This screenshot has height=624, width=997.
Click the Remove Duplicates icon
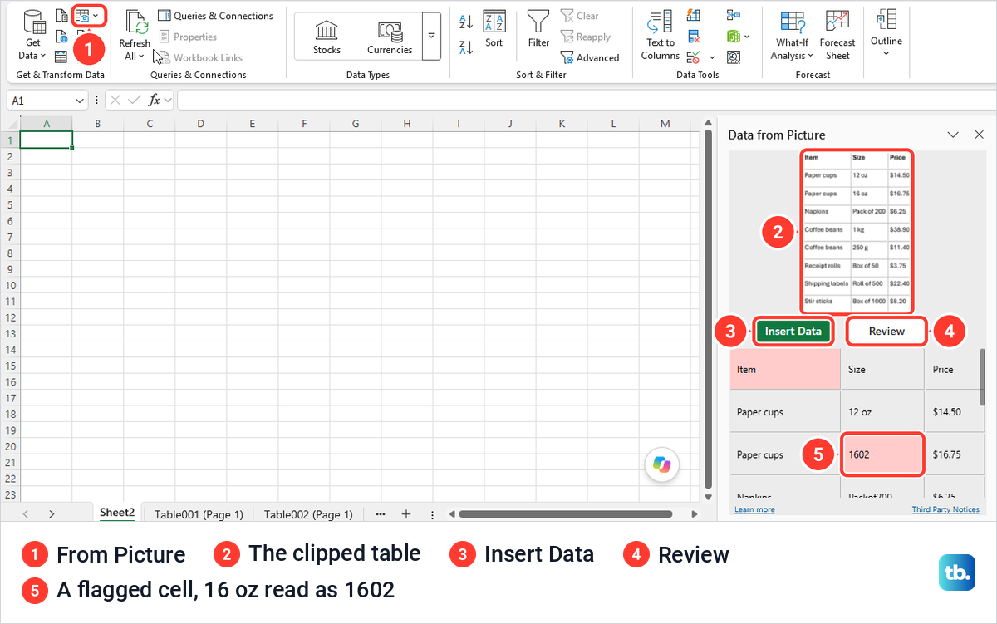[694, 36]
